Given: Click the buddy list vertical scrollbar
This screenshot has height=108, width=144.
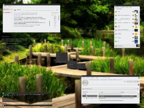Looking at the screenshot, I should pos(139,19).
